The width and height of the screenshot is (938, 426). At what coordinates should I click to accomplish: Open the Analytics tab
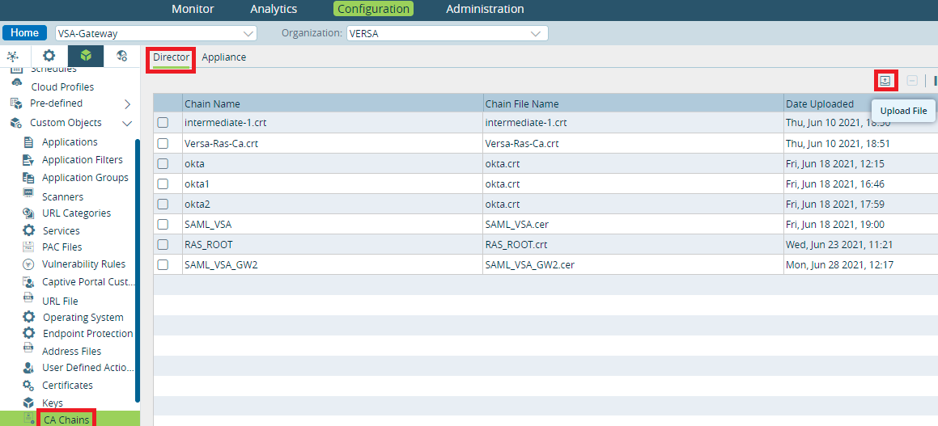[x=274, y=9]
